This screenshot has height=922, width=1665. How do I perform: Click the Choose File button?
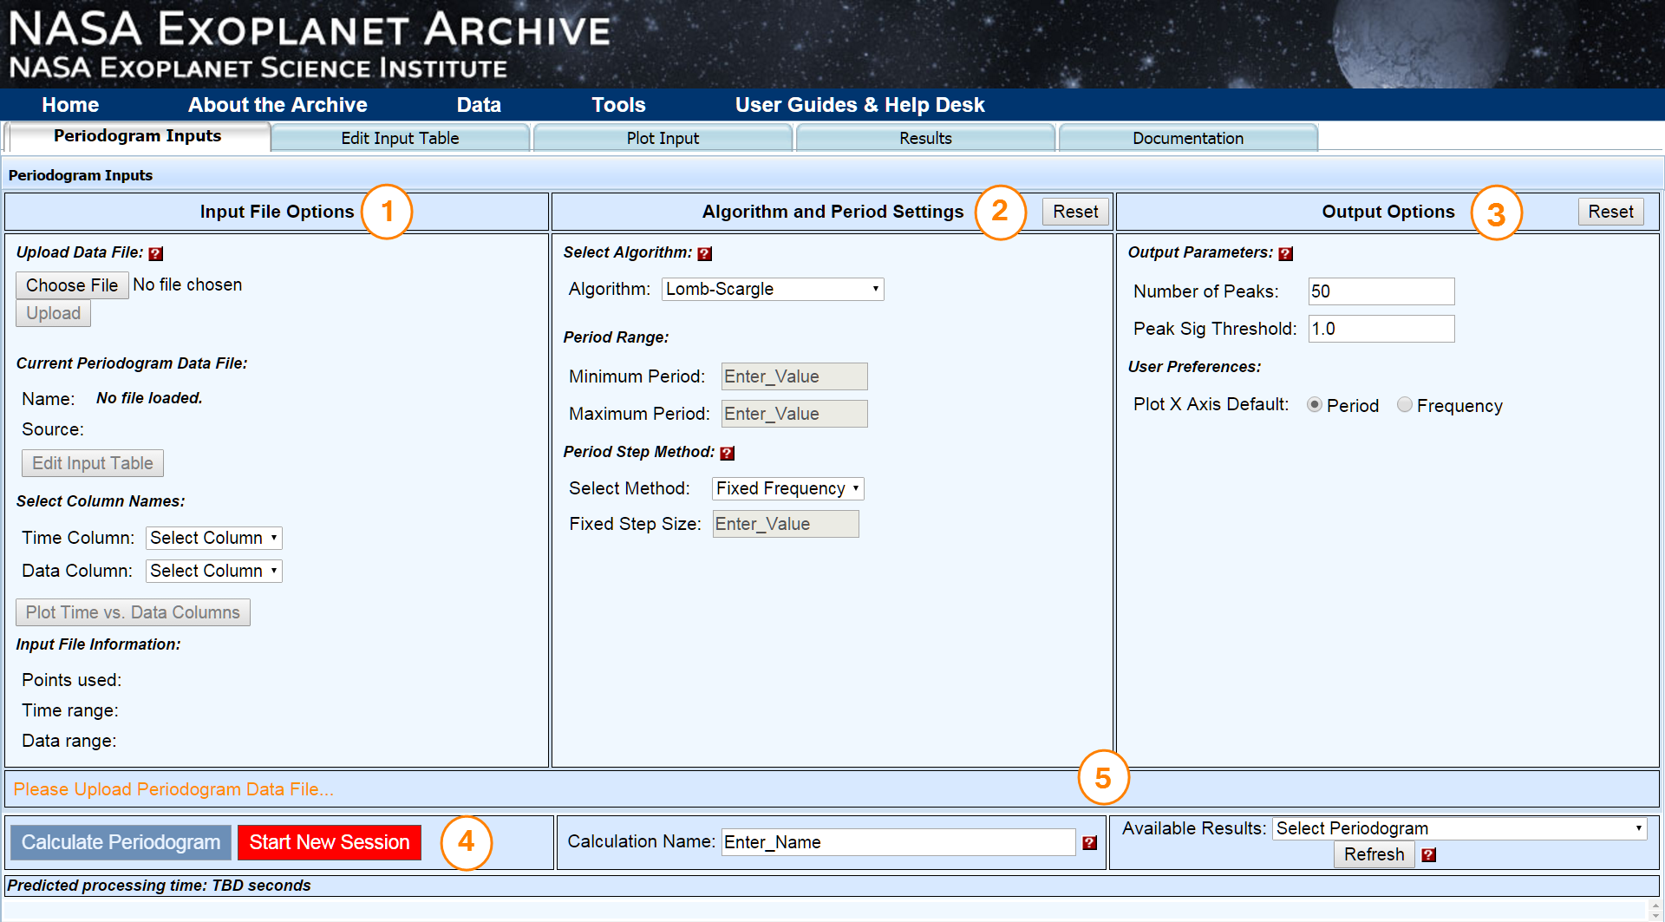click(x=72, y=285)
